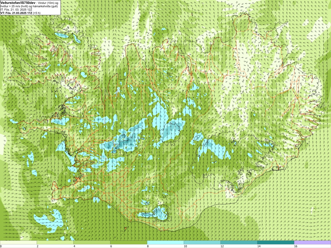This screenshot has width=331, height=248.
Task: Click the dark green 6–8 legend swatch
Action: pos(129,243)
